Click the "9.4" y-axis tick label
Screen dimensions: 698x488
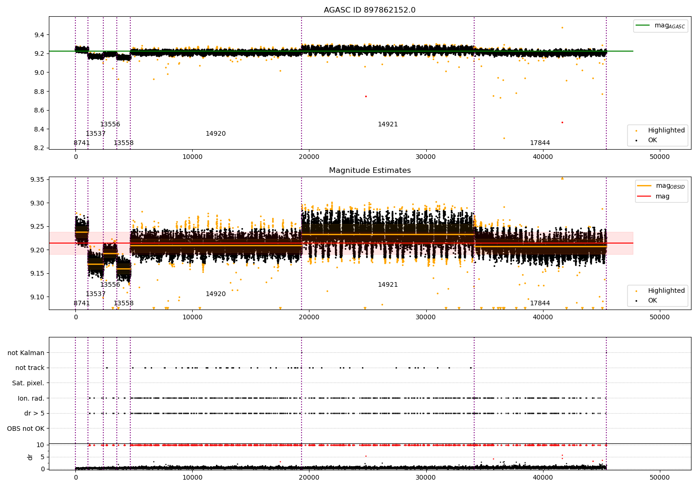(39, 35)
